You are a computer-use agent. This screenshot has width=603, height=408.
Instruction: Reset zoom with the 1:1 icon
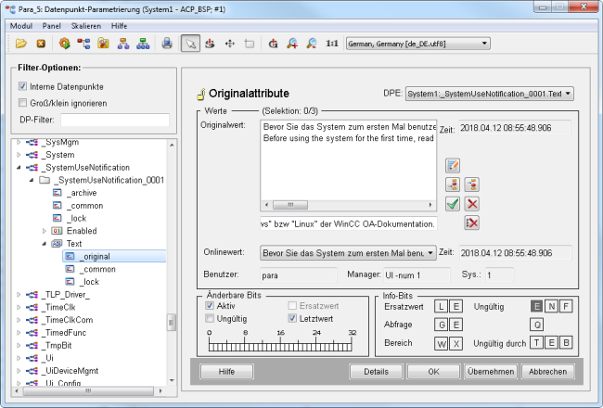[332, 44]
